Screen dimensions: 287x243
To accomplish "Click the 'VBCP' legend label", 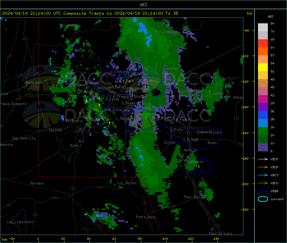I will (x=274, y=159).
